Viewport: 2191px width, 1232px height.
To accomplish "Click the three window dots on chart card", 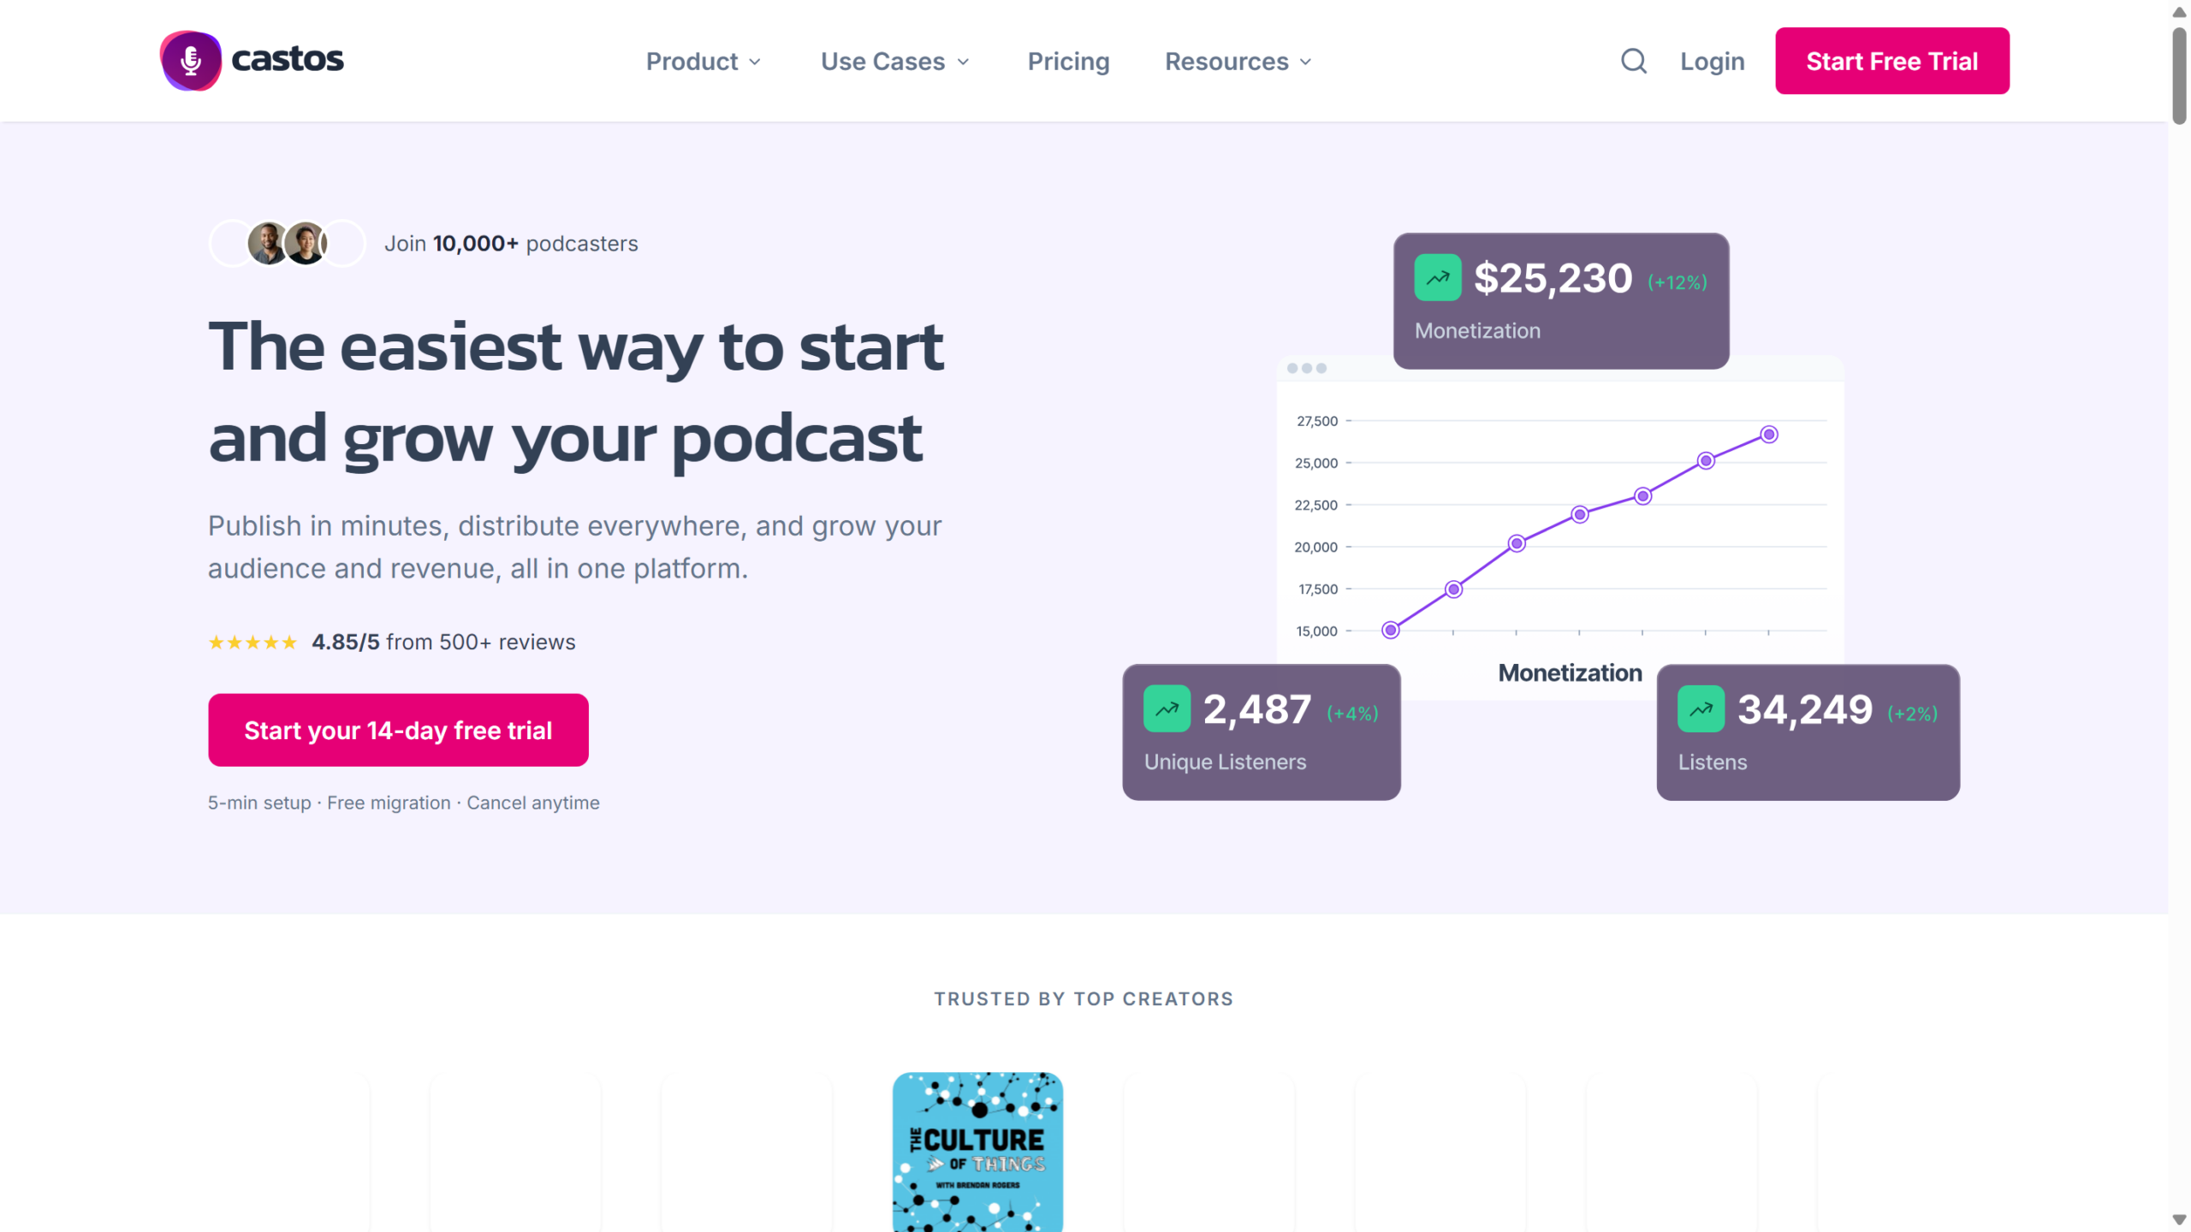I will 1307,368.
